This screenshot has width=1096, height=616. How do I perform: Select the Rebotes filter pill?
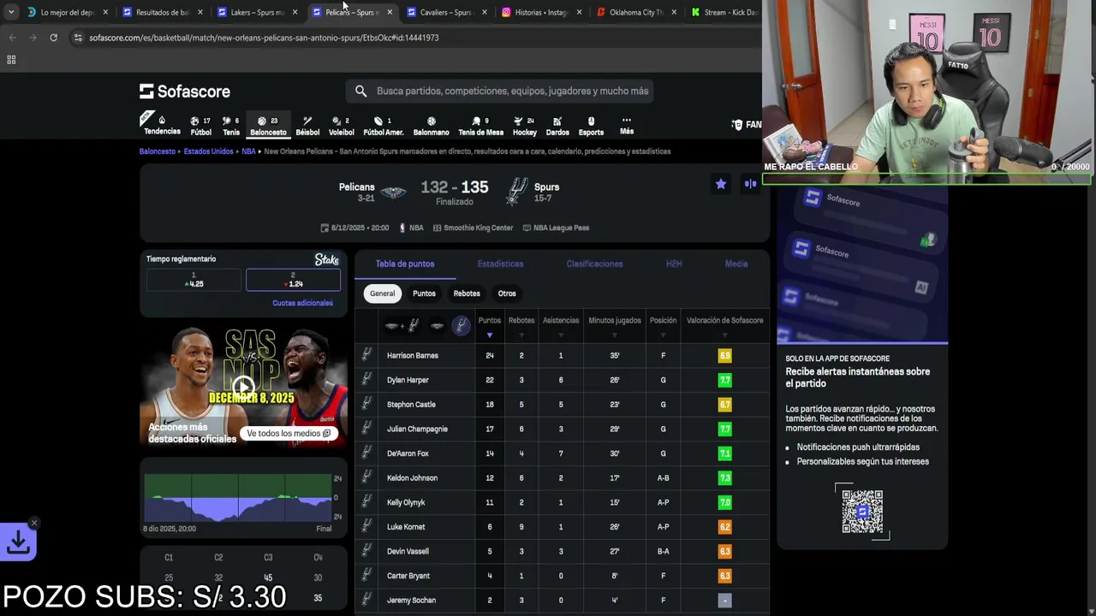467,293
